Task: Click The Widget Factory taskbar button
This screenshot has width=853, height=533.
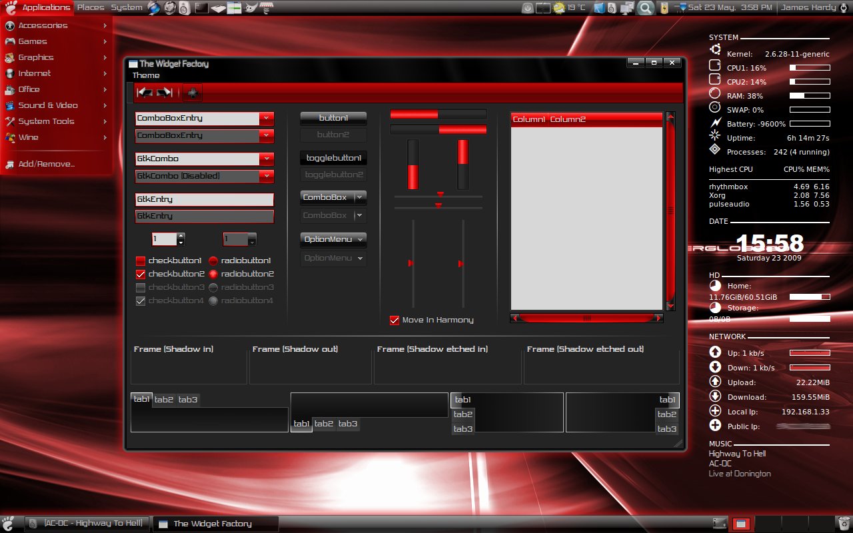Action: coord(215,524)
